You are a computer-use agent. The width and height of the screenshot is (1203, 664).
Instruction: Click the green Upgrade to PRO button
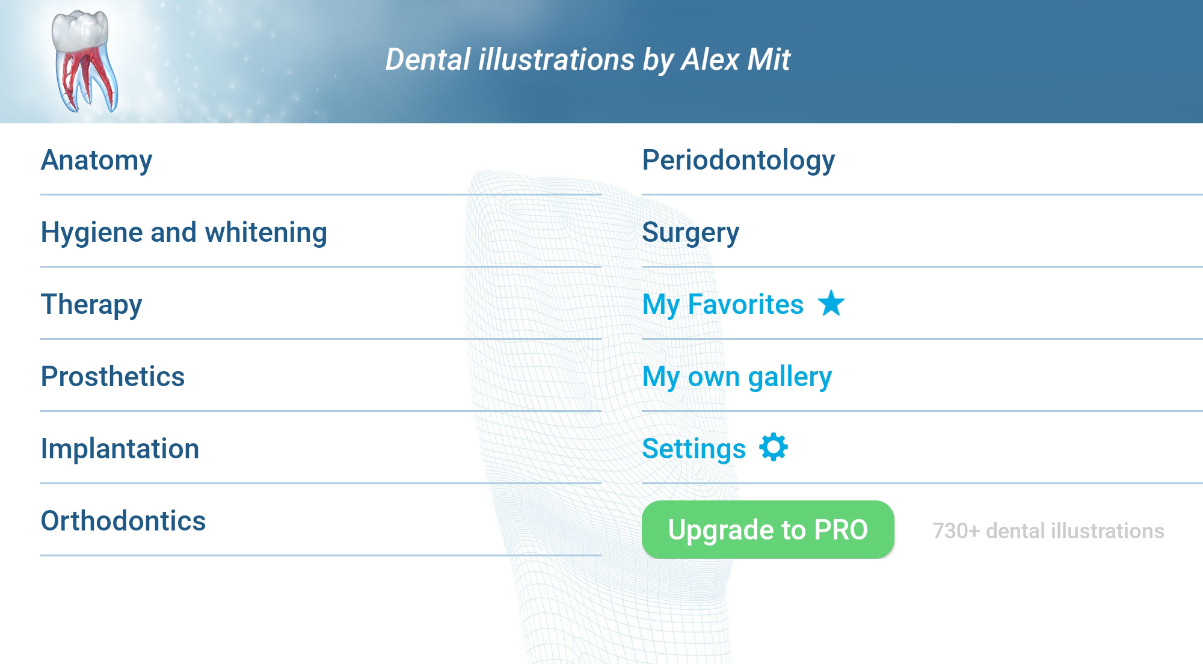click(x=768, y=529)
